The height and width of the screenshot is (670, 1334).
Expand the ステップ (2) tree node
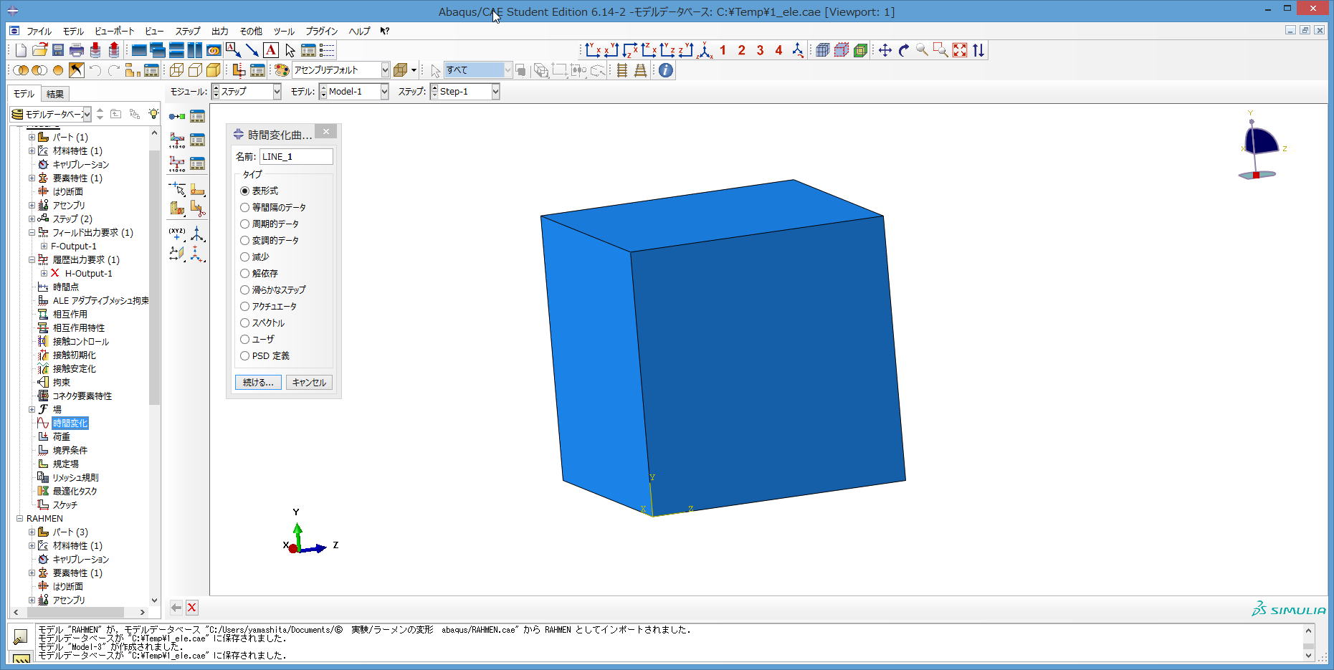coord(32,219)
